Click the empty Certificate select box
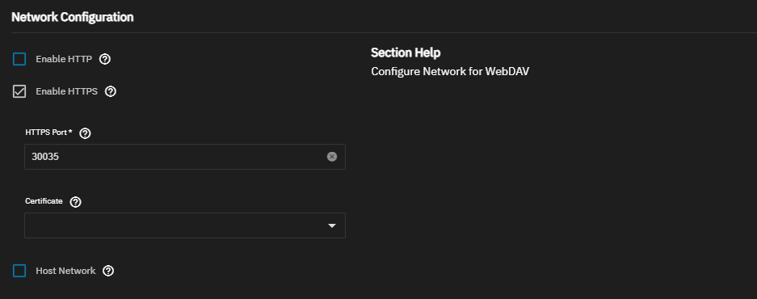The height and width of the screenshot is (299, 757). pos(185,225)
